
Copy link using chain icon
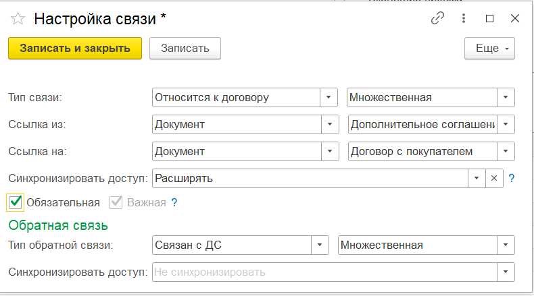click(x=437, y=19)
